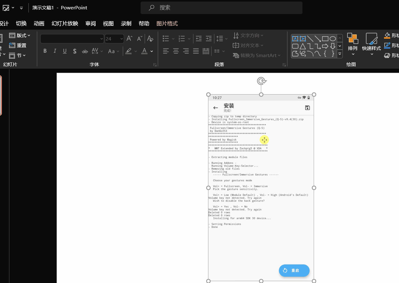Screen dimensions: 399x283
Task: Expand the bullets list dropdown arrow
Action: point(173,39)
